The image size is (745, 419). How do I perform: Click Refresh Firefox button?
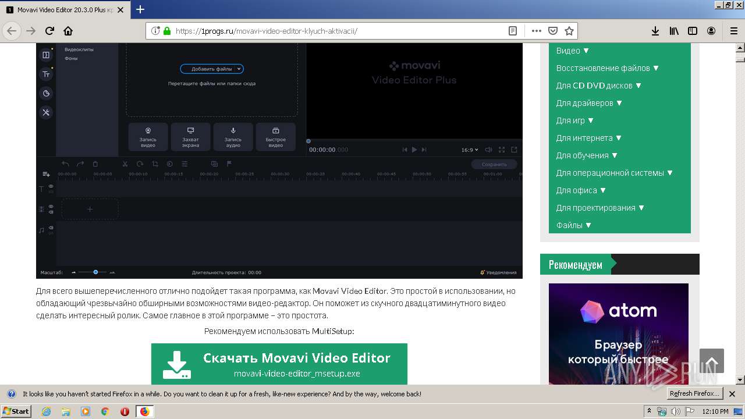[695, 393]
